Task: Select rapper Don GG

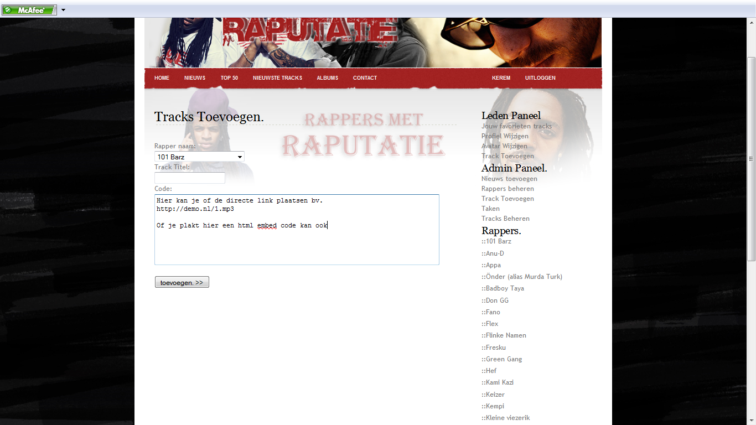Action: (495, 300)
